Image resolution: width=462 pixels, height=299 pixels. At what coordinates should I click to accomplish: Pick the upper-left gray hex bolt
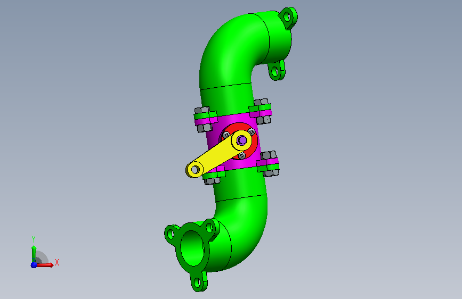coord(201,110)
